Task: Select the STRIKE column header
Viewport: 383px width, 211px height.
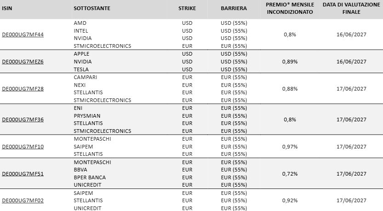Action: pyautogui.click(x=187, y=8)
